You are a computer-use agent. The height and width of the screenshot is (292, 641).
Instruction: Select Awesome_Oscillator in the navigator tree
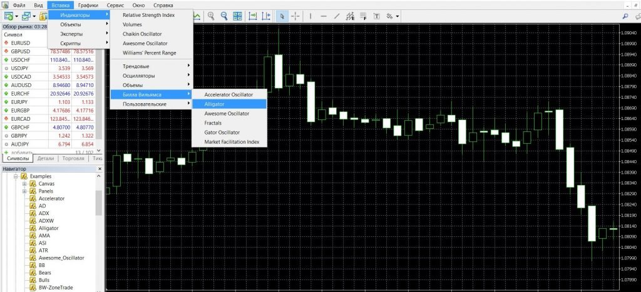pyautogui.click(x=61, y=258)
